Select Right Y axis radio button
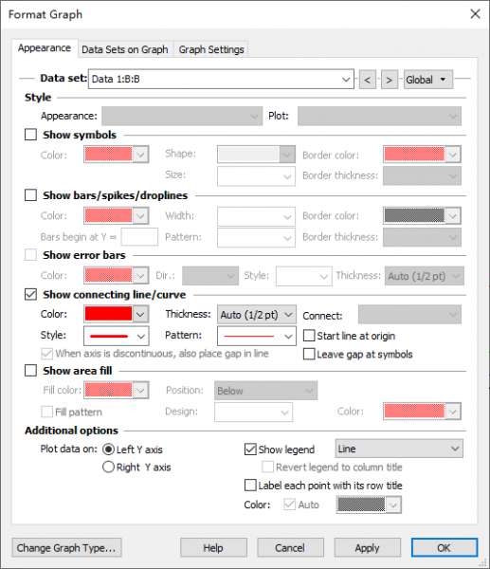490x569 pixels. coord(108,467)
